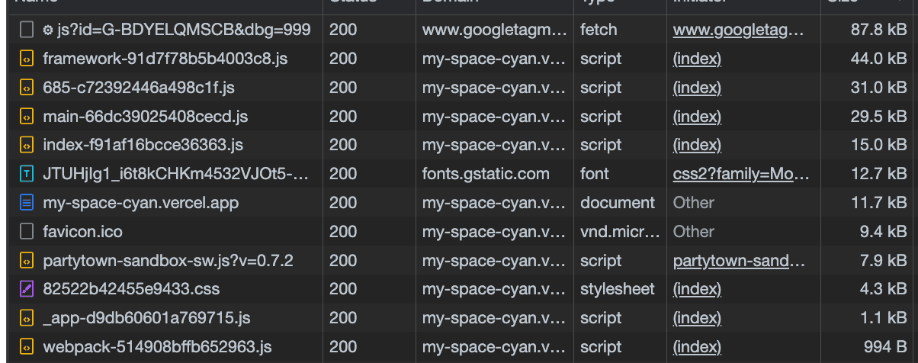The width and height of the screenshot is (918, 363).
Task: Open the www.googletag initiator link
Action: (737, 31)
